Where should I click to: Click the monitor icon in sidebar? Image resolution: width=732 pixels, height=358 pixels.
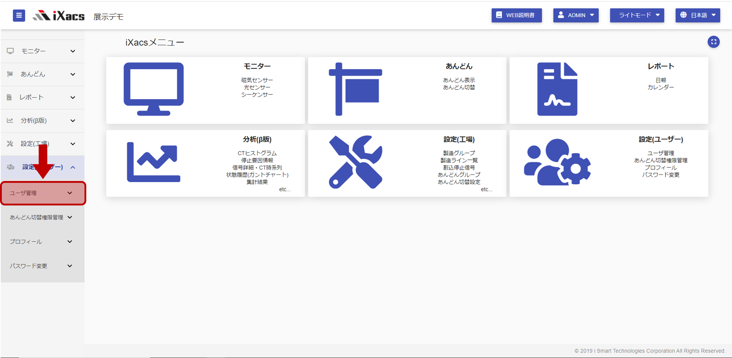coord(10,51)
